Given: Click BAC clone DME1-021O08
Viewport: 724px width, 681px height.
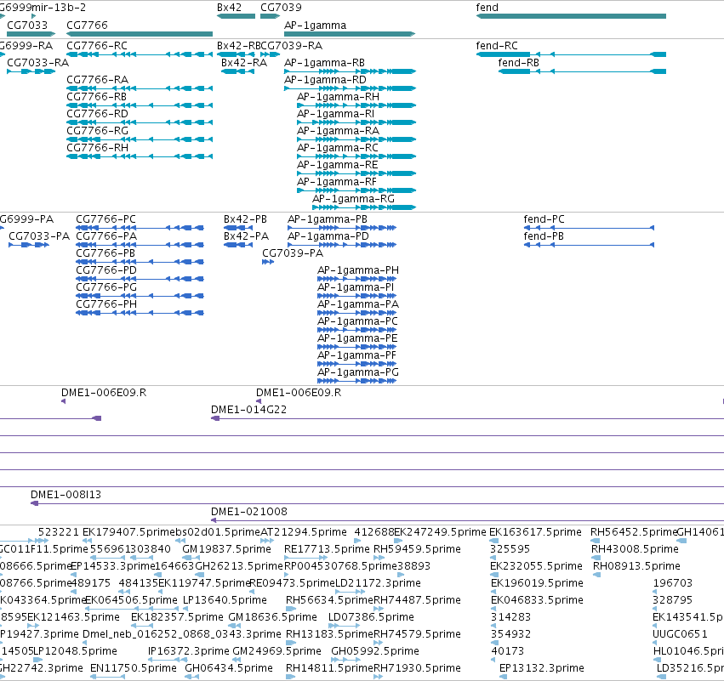Looking at the screenshot, I should tap(249, 511).
